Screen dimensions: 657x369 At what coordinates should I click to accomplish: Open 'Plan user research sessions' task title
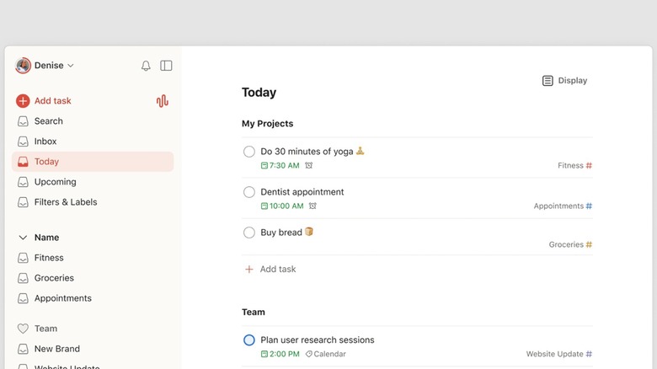tap(318, 340)
